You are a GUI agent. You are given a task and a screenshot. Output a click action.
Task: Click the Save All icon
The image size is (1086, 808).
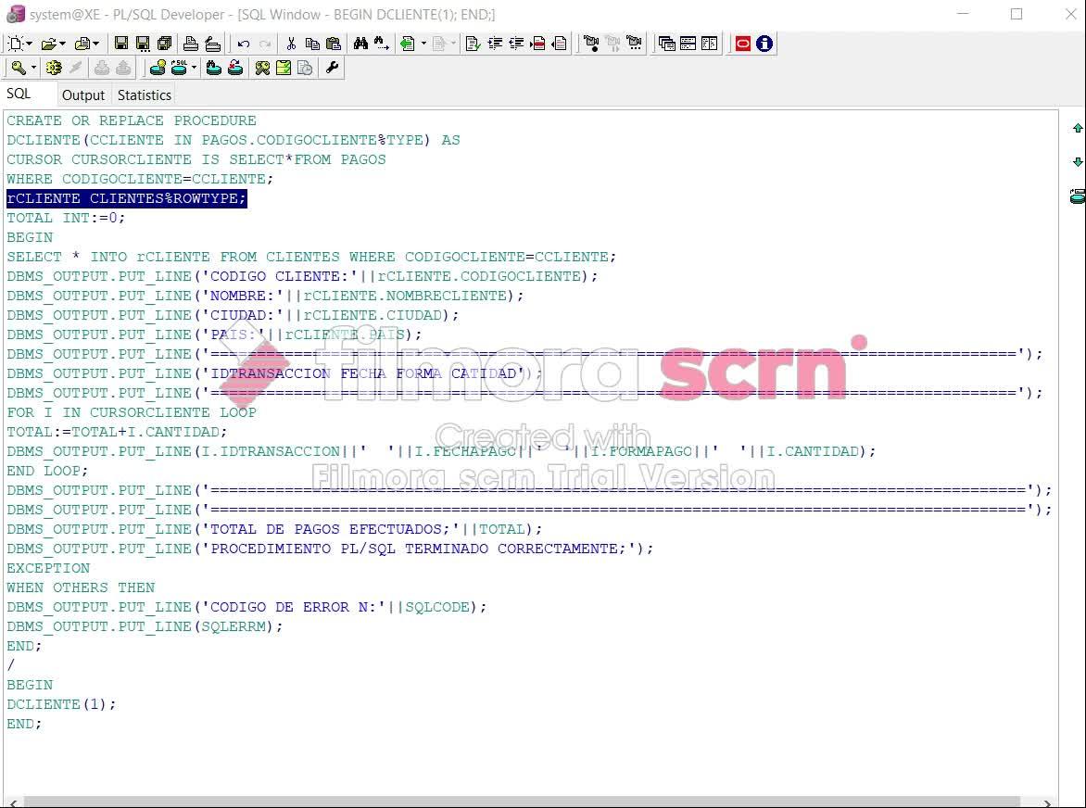click(165, 44)
